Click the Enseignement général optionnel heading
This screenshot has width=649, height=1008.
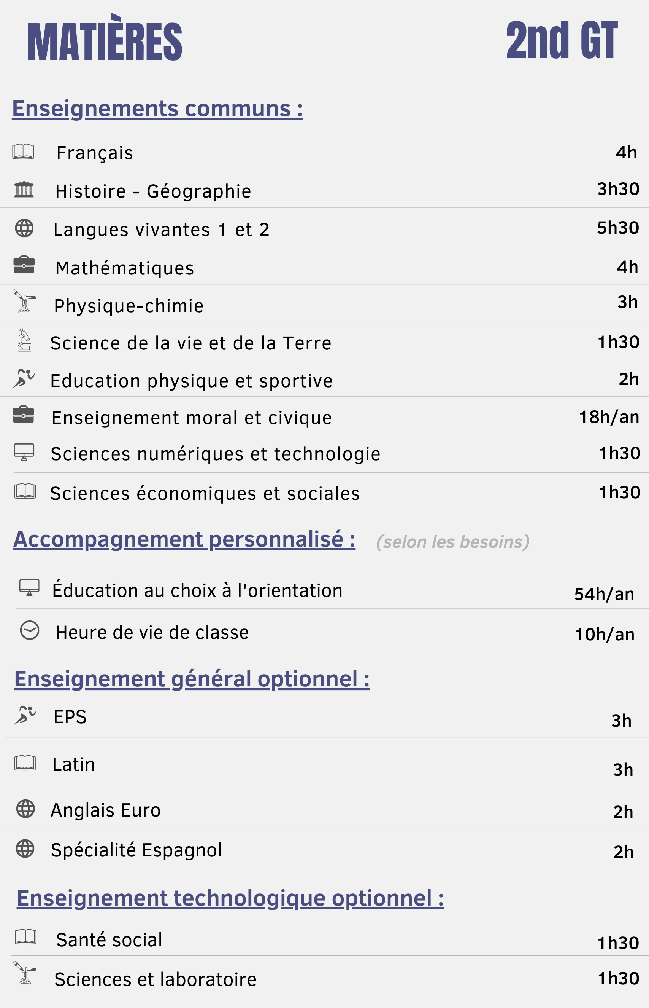point(192,679)
